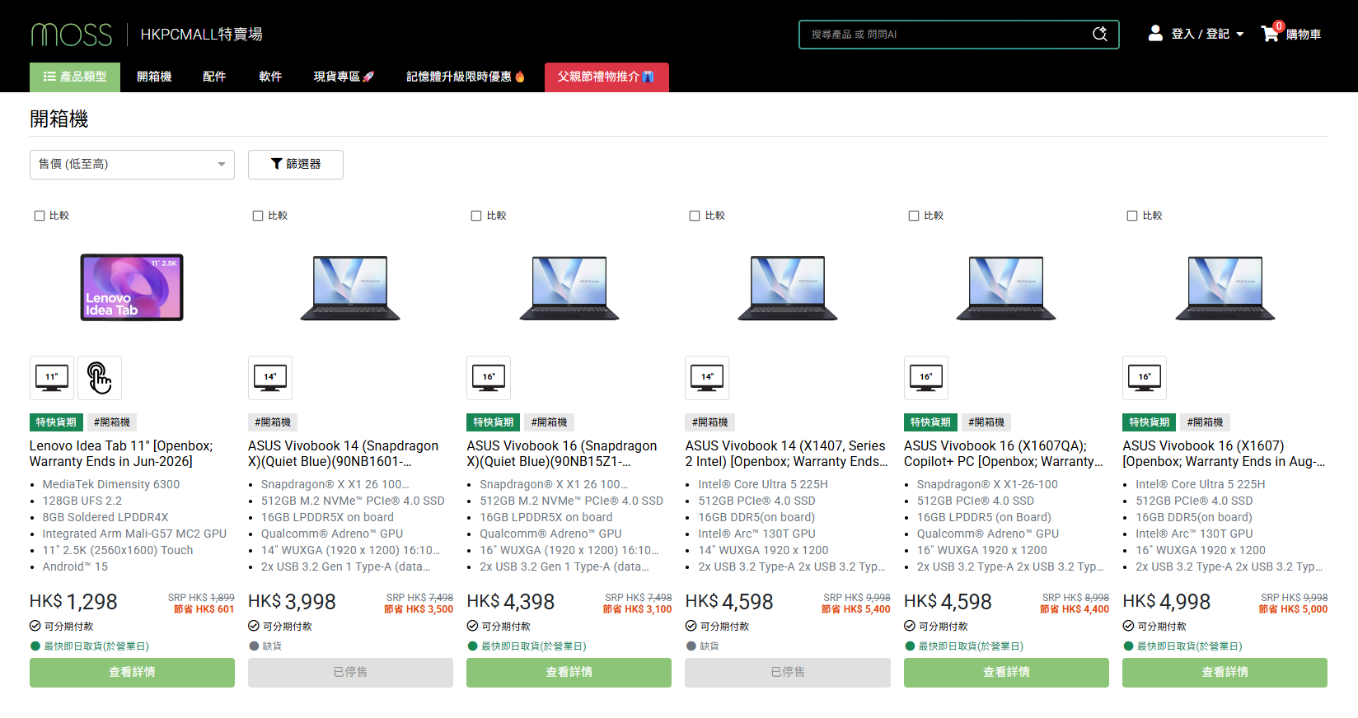The image size is (1358, 718).
Task: Open the 開箱機 menu tab
Action: point(154,77)
